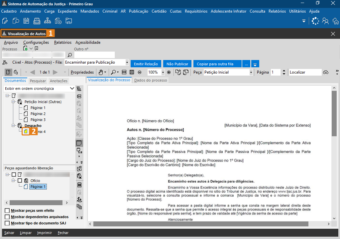340x239 pixels.
Task: Go to next page arrow
Action: pos(55,72)
